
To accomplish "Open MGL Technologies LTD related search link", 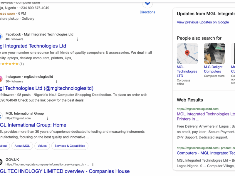I will tap(187, 71).
